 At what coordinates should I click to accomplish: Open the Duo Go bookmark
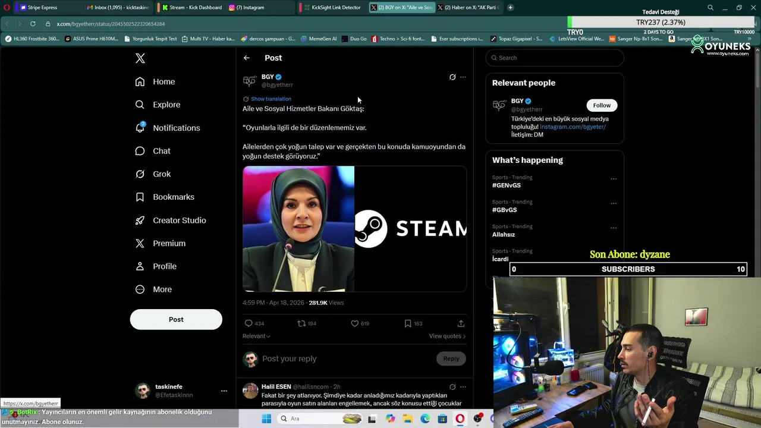click(354, 39)
